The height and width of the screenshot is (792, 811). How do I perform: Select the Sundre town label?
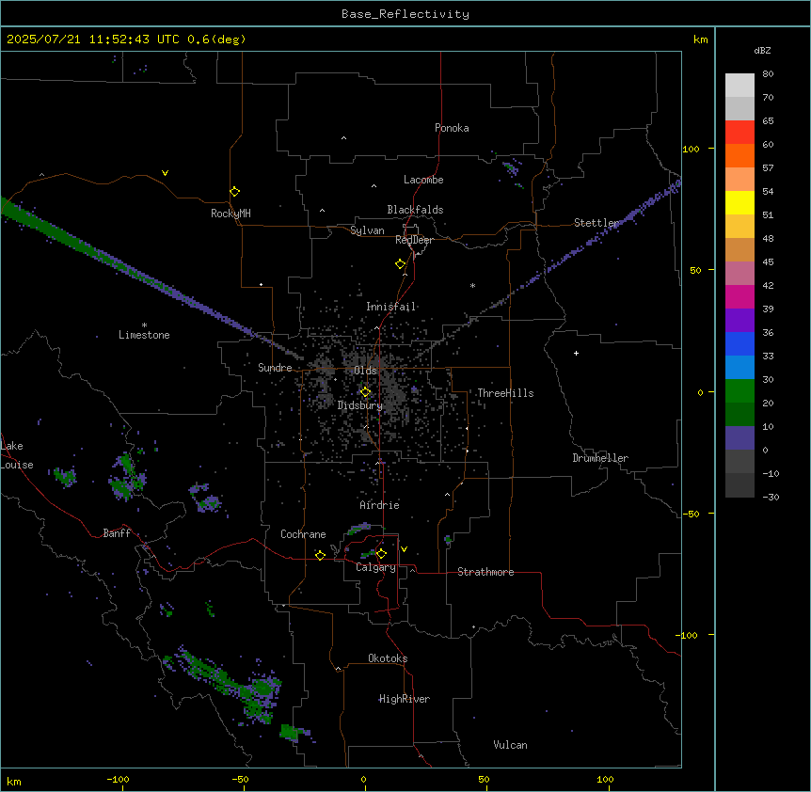[x=275, y=368]
